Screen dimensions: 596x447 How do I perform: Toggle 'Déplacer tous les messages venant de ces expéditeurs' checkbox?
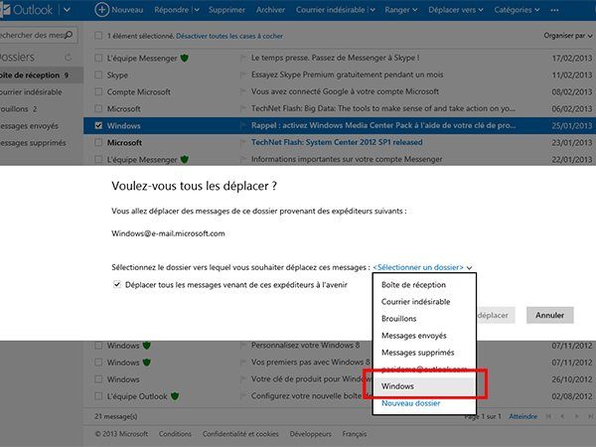tap(116, 284)
